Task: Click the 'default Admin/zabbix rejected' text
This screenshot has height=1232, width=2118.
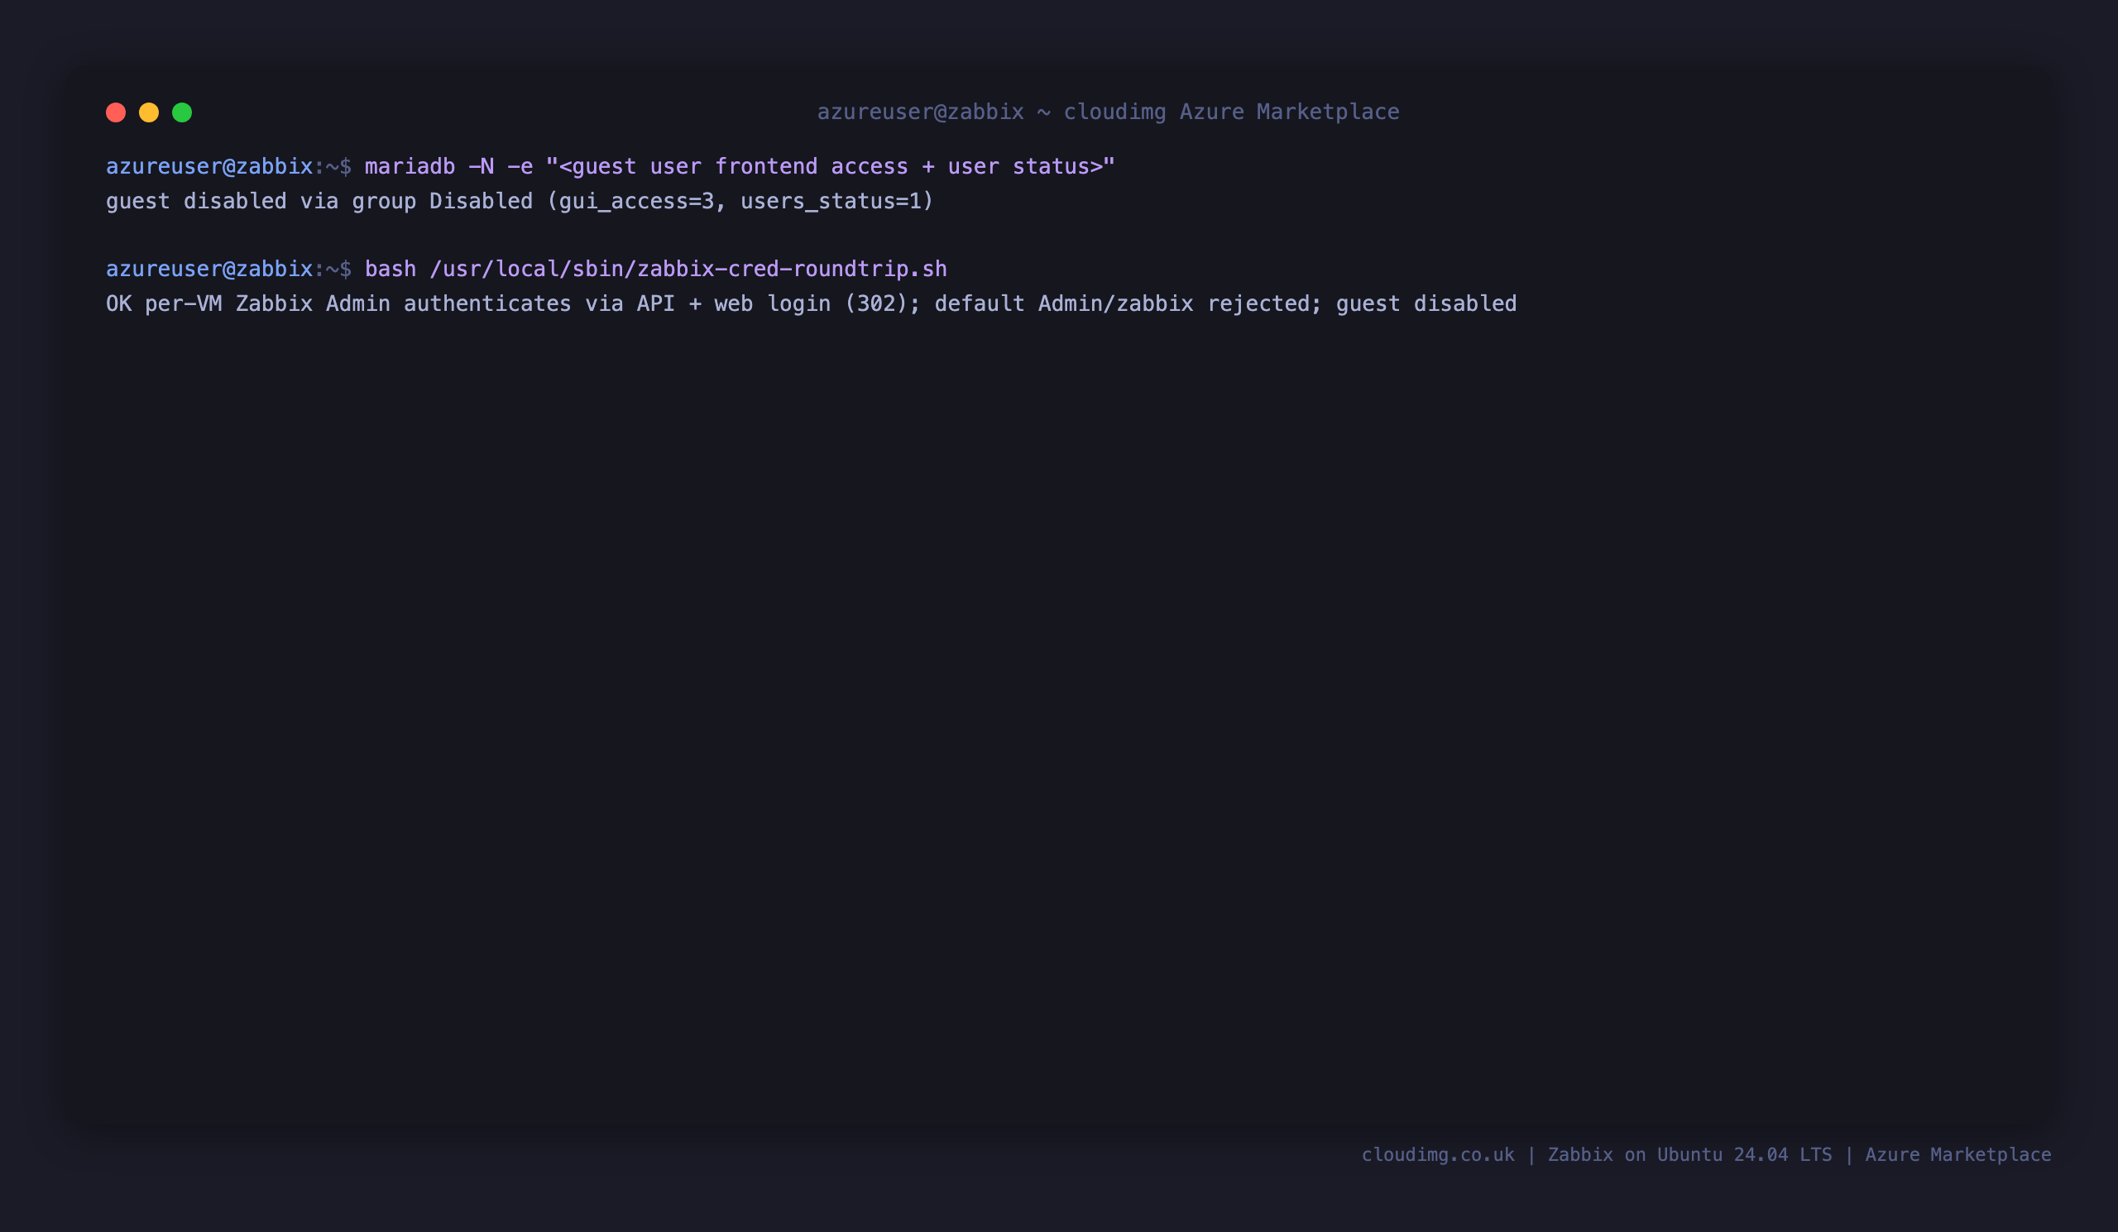Action: [1122, 304]
